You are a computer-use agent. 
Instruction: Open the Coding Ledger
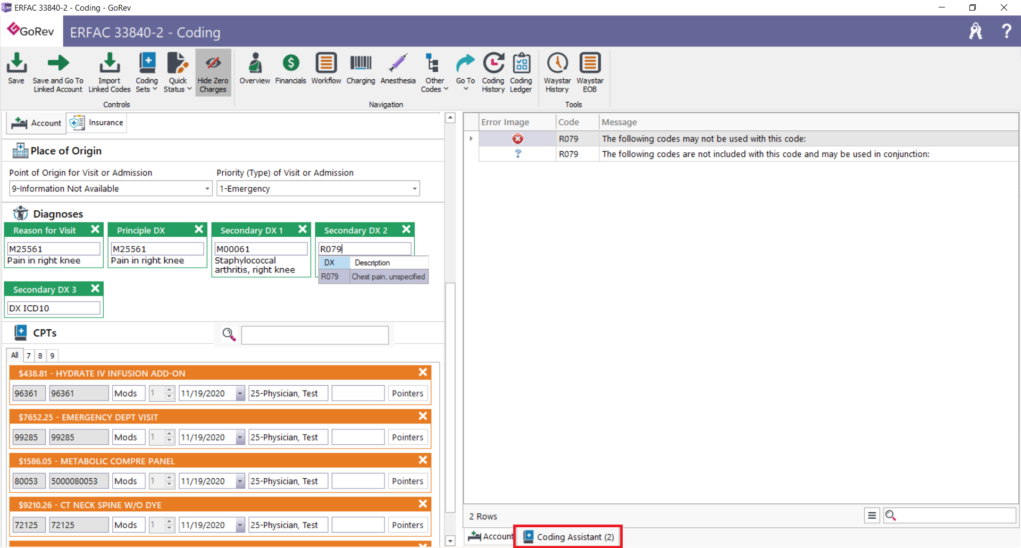(521, 73)
